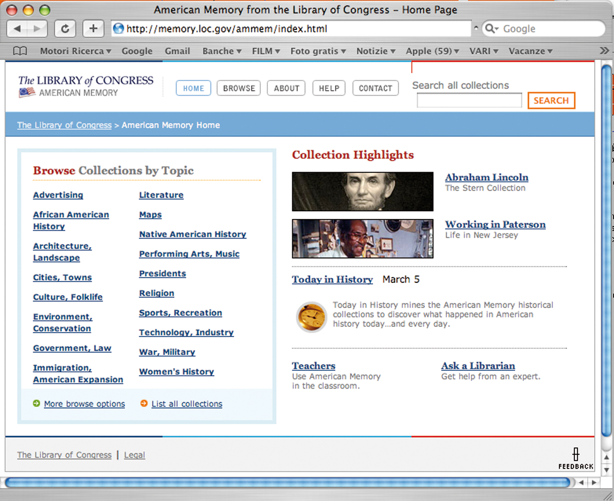The height and width of the screenshot is (501, 614).
Task: Open the Maps topic link
Action: pyautogui.click(x=150, y=215)
